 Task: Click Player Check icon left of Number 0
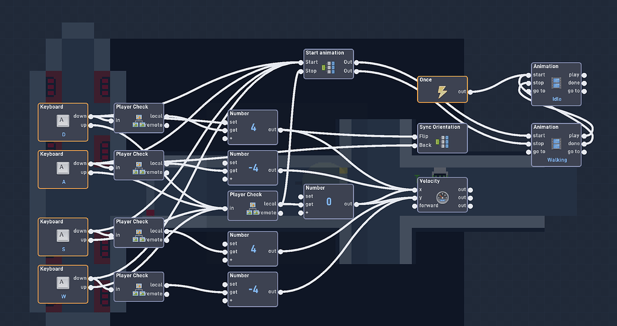pos(252,208)
